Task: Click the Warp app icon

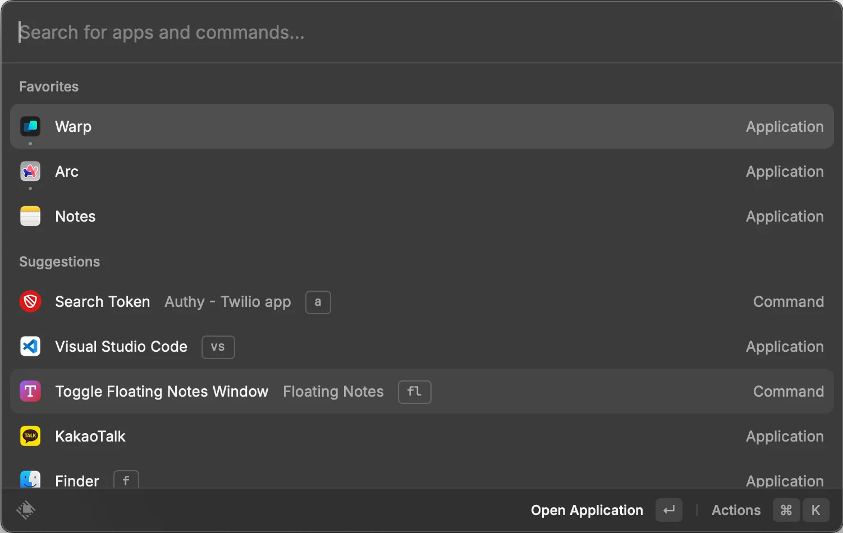Action: (30, 127)
